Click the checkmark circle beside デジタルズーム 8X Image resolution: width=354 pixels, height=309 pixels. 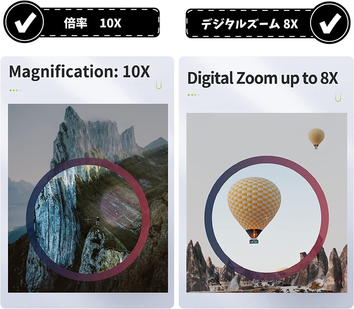coord(330,23)
